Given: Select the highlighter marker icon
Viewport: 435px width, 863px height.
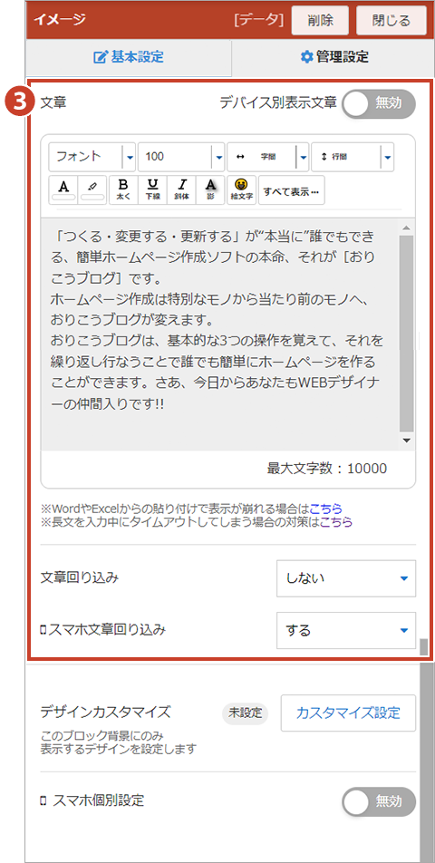Looking at the screenshot, I should (92, 189).
